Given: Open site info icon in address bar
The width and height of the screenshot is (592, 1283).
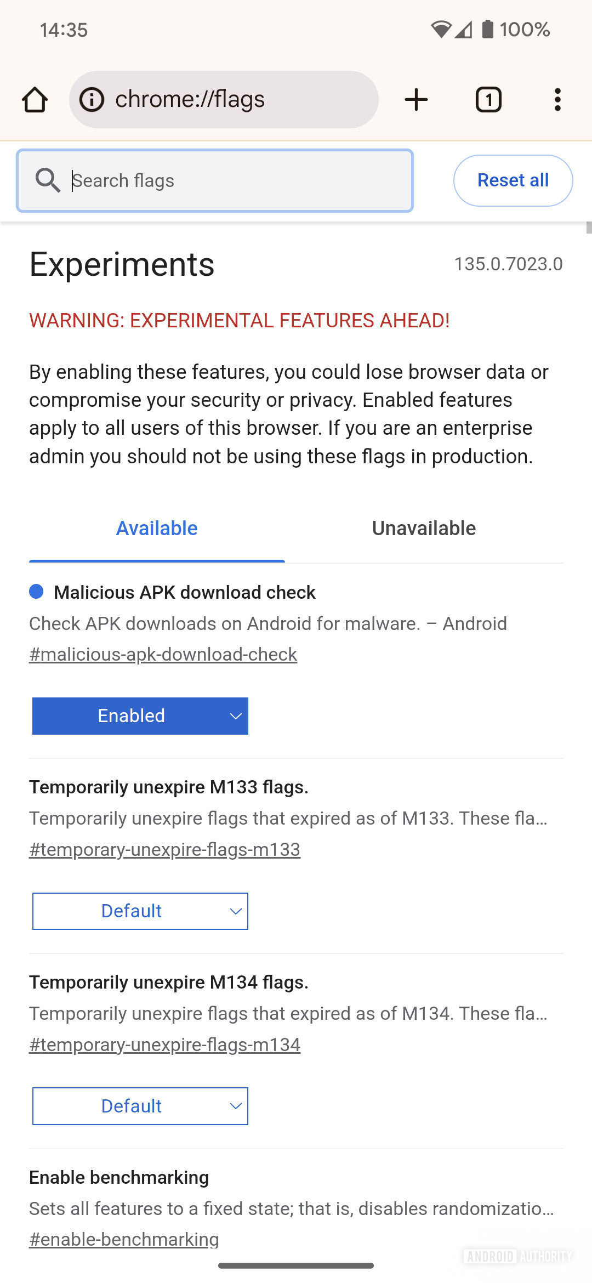Looking at the screenshot, I should (92, 100).
